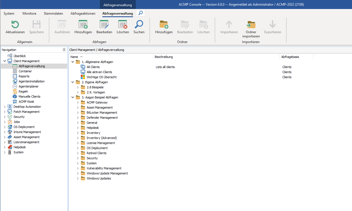Click the Beschreibung column header
The image size is (352, 211).
164,57
